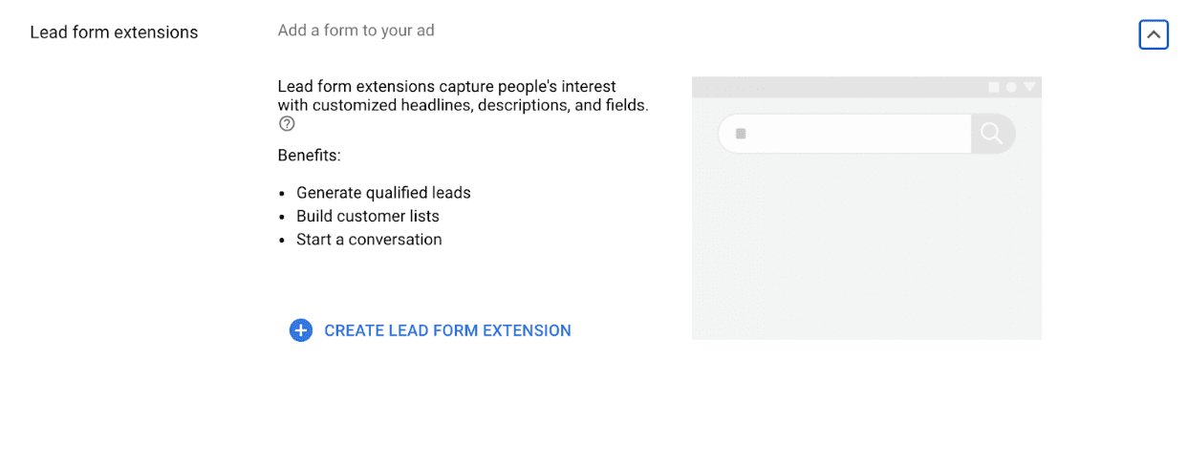Image resolution: width=1187 pixels, height=466 pixels.
Task: Click the magnifier icon in ad preview
Action: pos(992,134)
